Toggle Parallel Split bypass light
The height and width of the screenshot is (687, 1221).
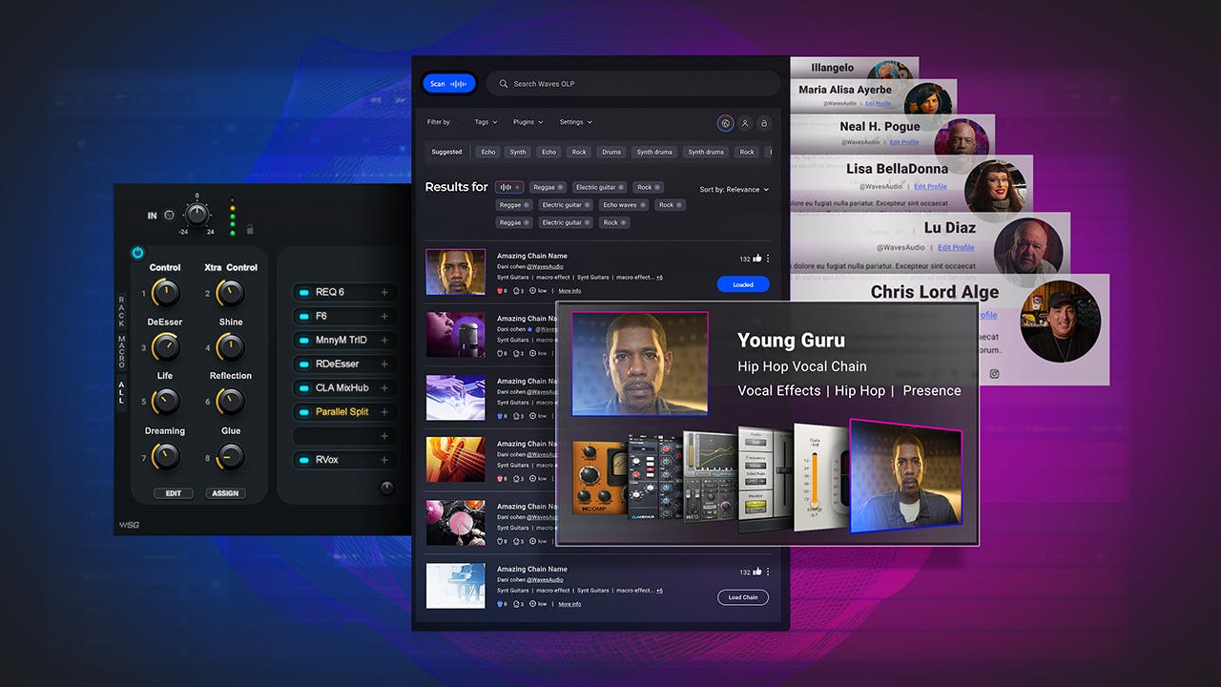coord(304,412)
